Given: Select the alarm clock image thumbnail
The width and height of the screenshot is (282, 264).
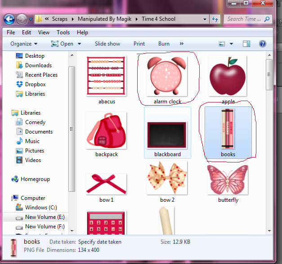Looking at the screenshot, I should coord(167,76).
